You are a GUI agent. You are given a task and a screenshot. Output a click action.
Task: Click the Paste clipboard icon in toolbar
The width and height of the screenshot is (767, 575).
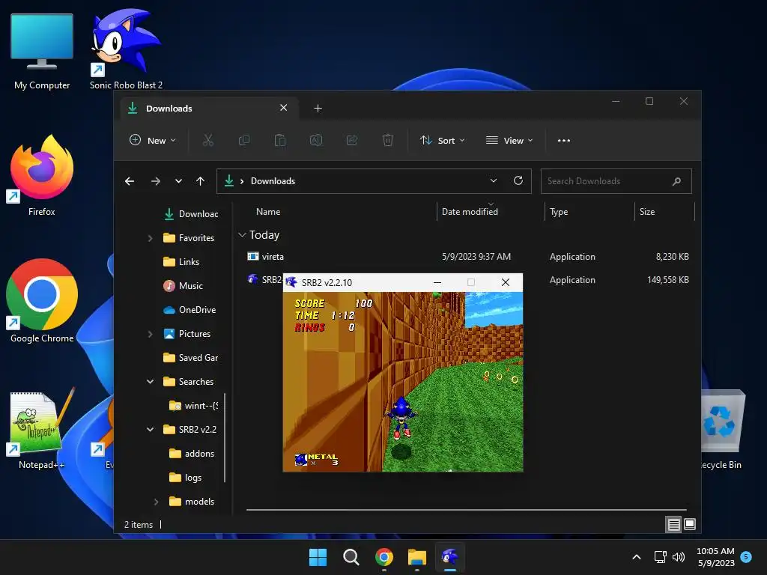(x=280, y=140)
